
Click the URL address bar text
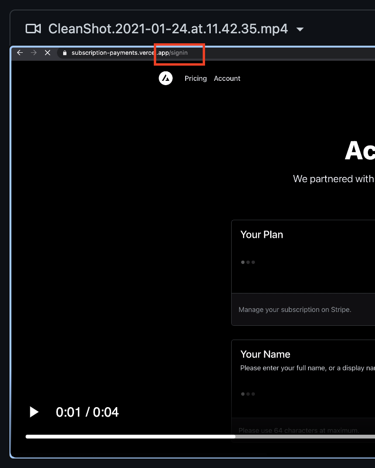coord(130,53)
